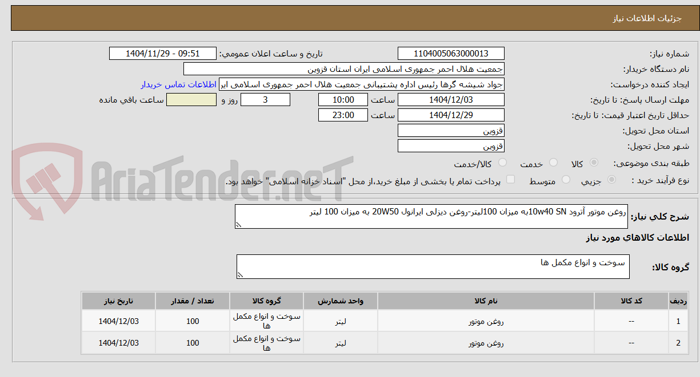Select the خدمت radio button
Screen dimensions: 700x377
pyautogui.click(x=553, y=163)
